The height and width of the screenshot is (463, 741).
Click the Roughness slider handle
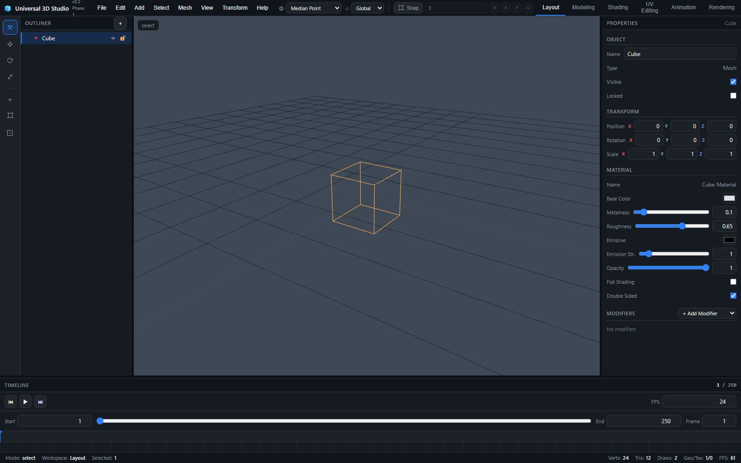[682, 226]
